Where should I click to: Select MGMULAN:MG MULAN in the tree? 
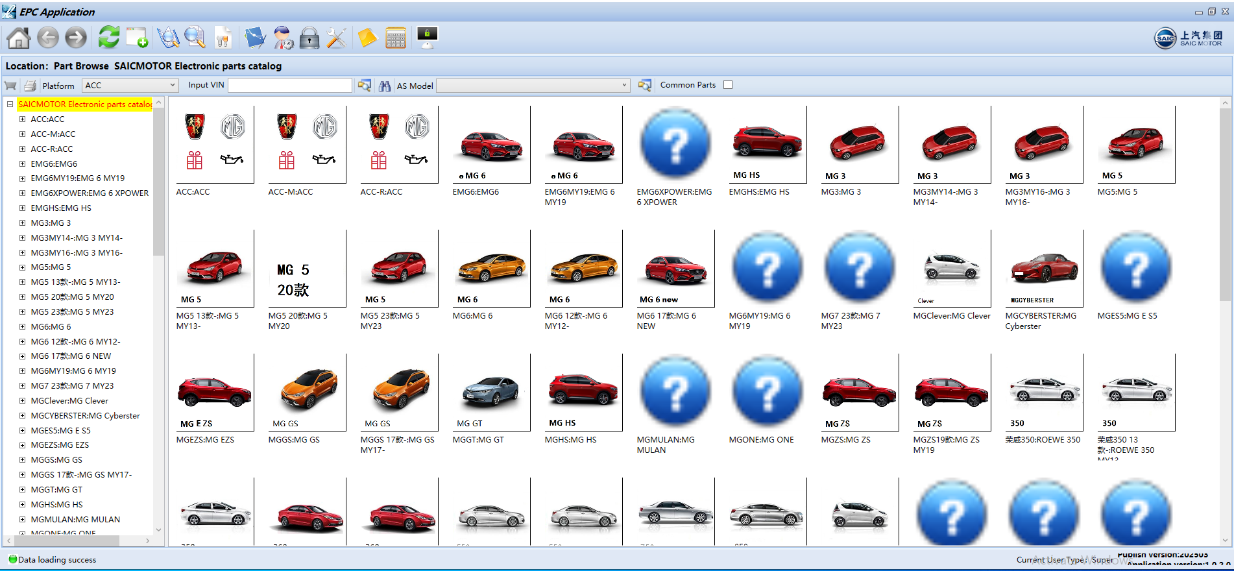click(x=75, y=520)
